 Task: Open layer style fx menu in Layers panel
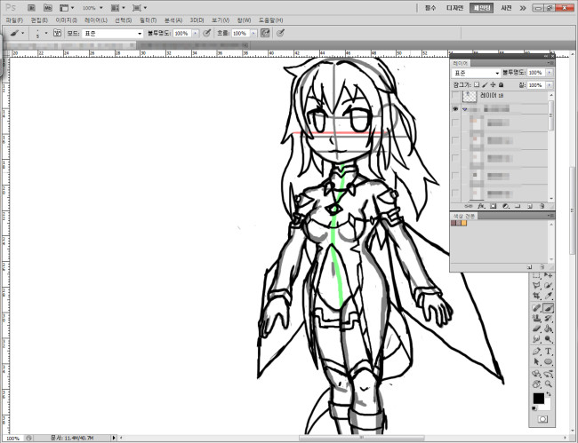pos(482,204)
